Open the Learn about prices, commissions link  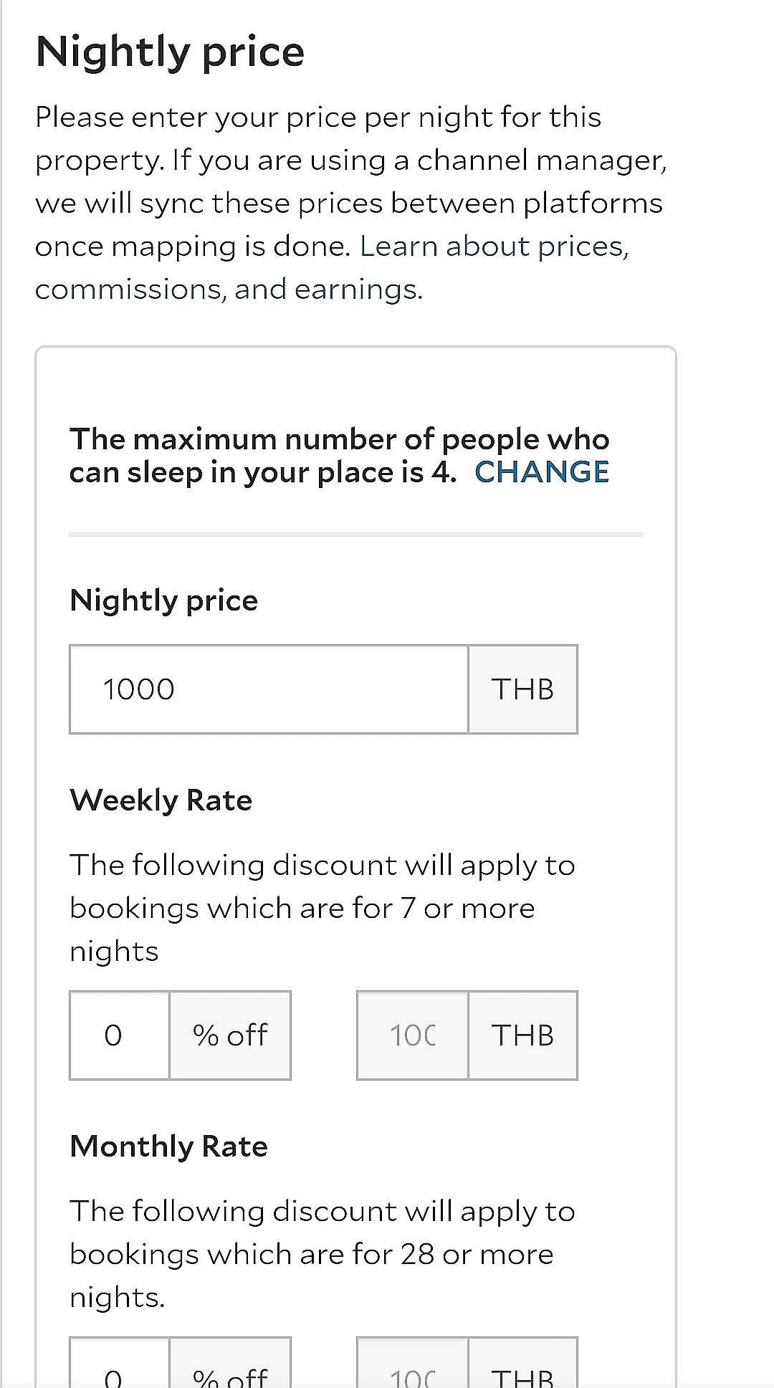(494, 247)
